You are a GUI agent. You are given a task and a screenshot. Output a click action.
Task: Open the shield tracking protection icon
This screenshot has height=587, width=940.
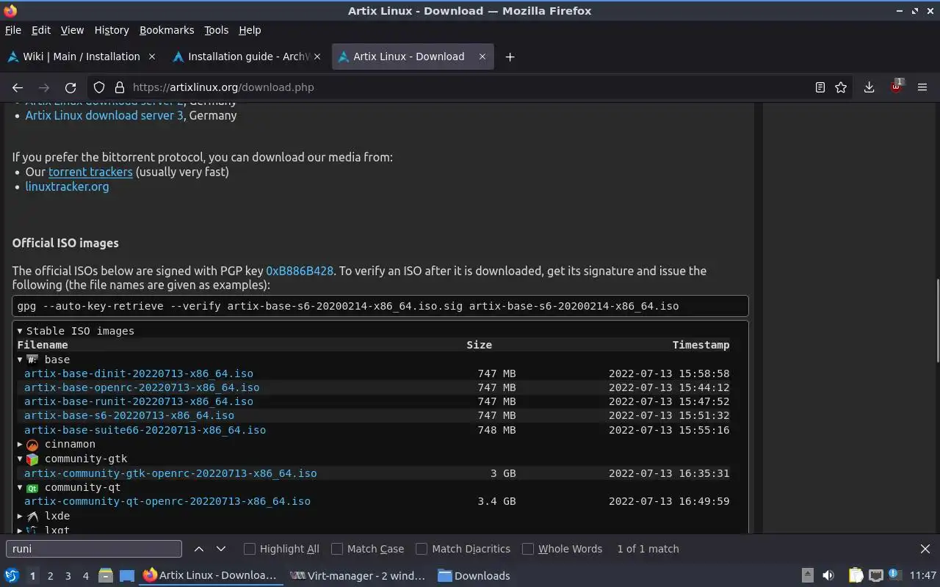tap(99, 87)
